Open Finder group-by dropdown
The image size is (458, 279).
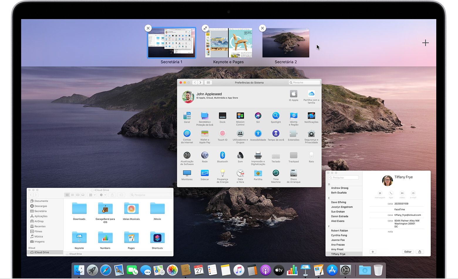pos(92,195)
